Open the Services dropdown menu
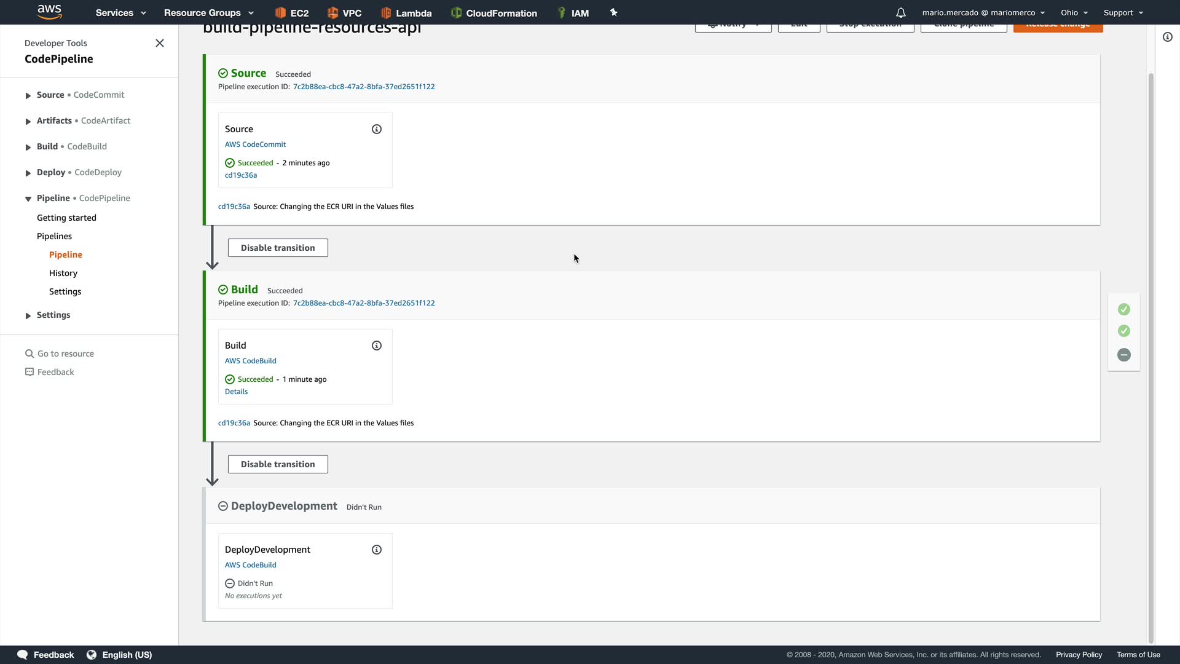This screenshot has height=664, width=1180. (120, 13)
